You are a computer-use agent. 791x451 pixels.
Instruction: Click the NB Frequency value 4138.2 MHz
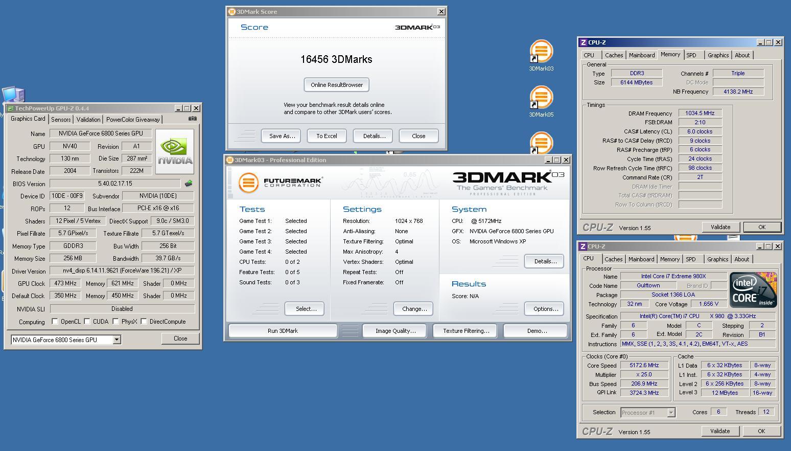[x=738, y=92]
